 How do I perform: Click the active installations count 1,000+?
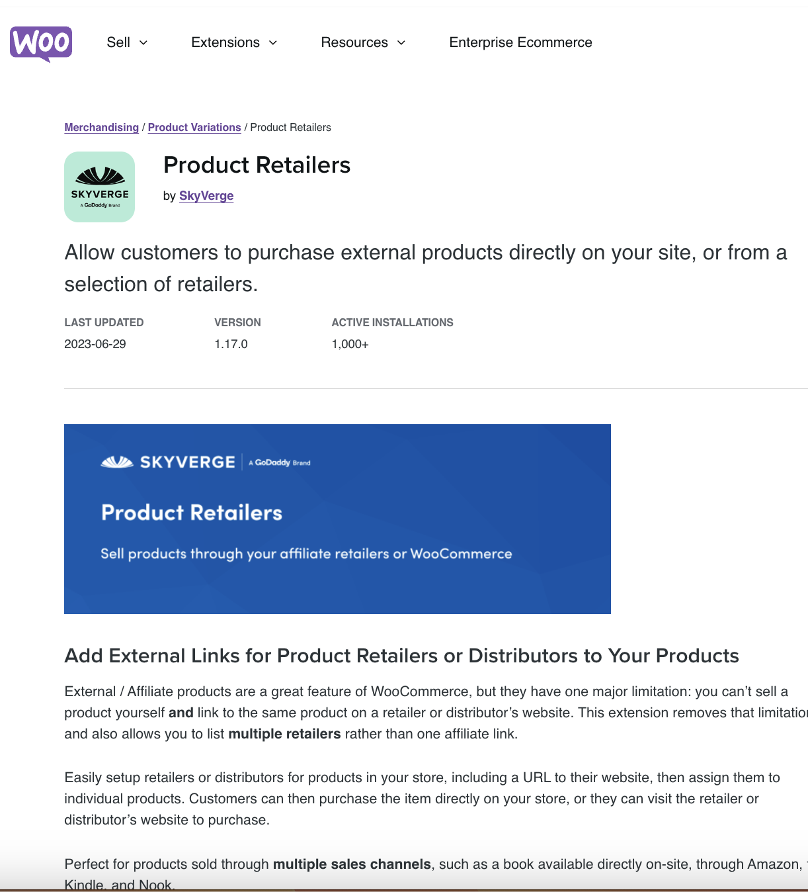350,343
